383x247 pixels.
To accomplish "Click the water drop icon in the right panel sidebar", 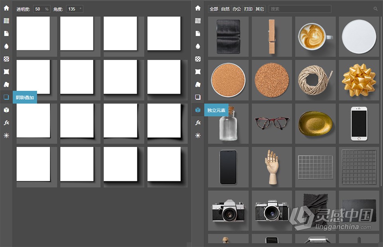I will pyautogui.click(x=198, y=46).
